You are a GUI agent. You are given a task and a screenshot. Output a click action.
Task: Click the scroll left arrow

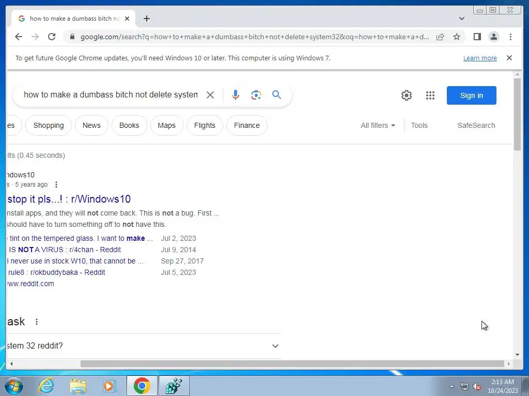(11, 364)
